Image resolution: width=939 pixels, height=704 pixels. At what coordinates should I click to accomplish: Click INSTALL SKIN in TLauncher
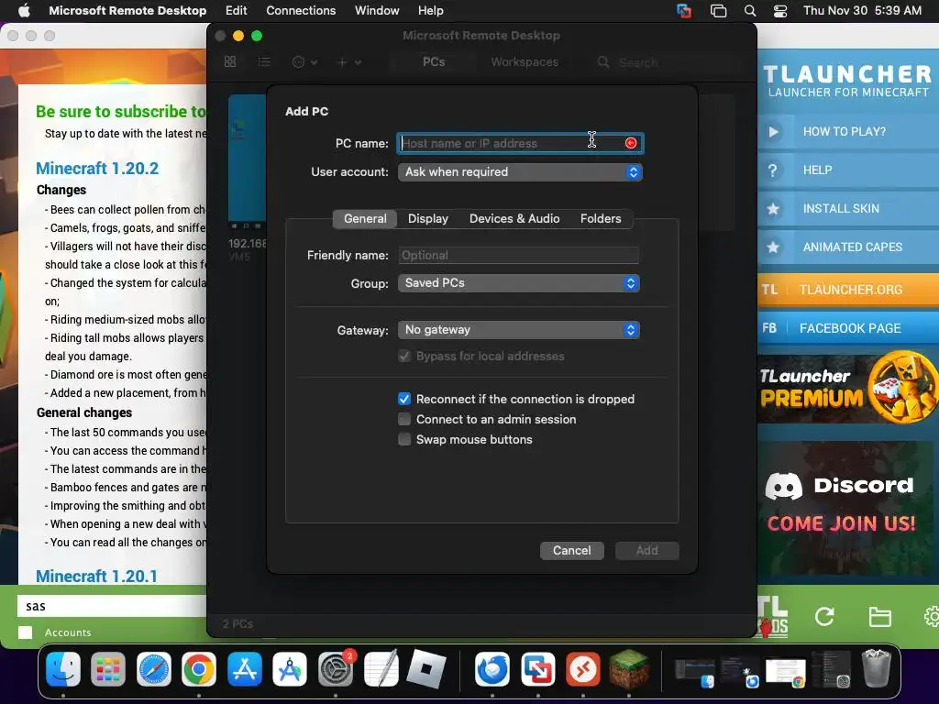tap(848, 208)
